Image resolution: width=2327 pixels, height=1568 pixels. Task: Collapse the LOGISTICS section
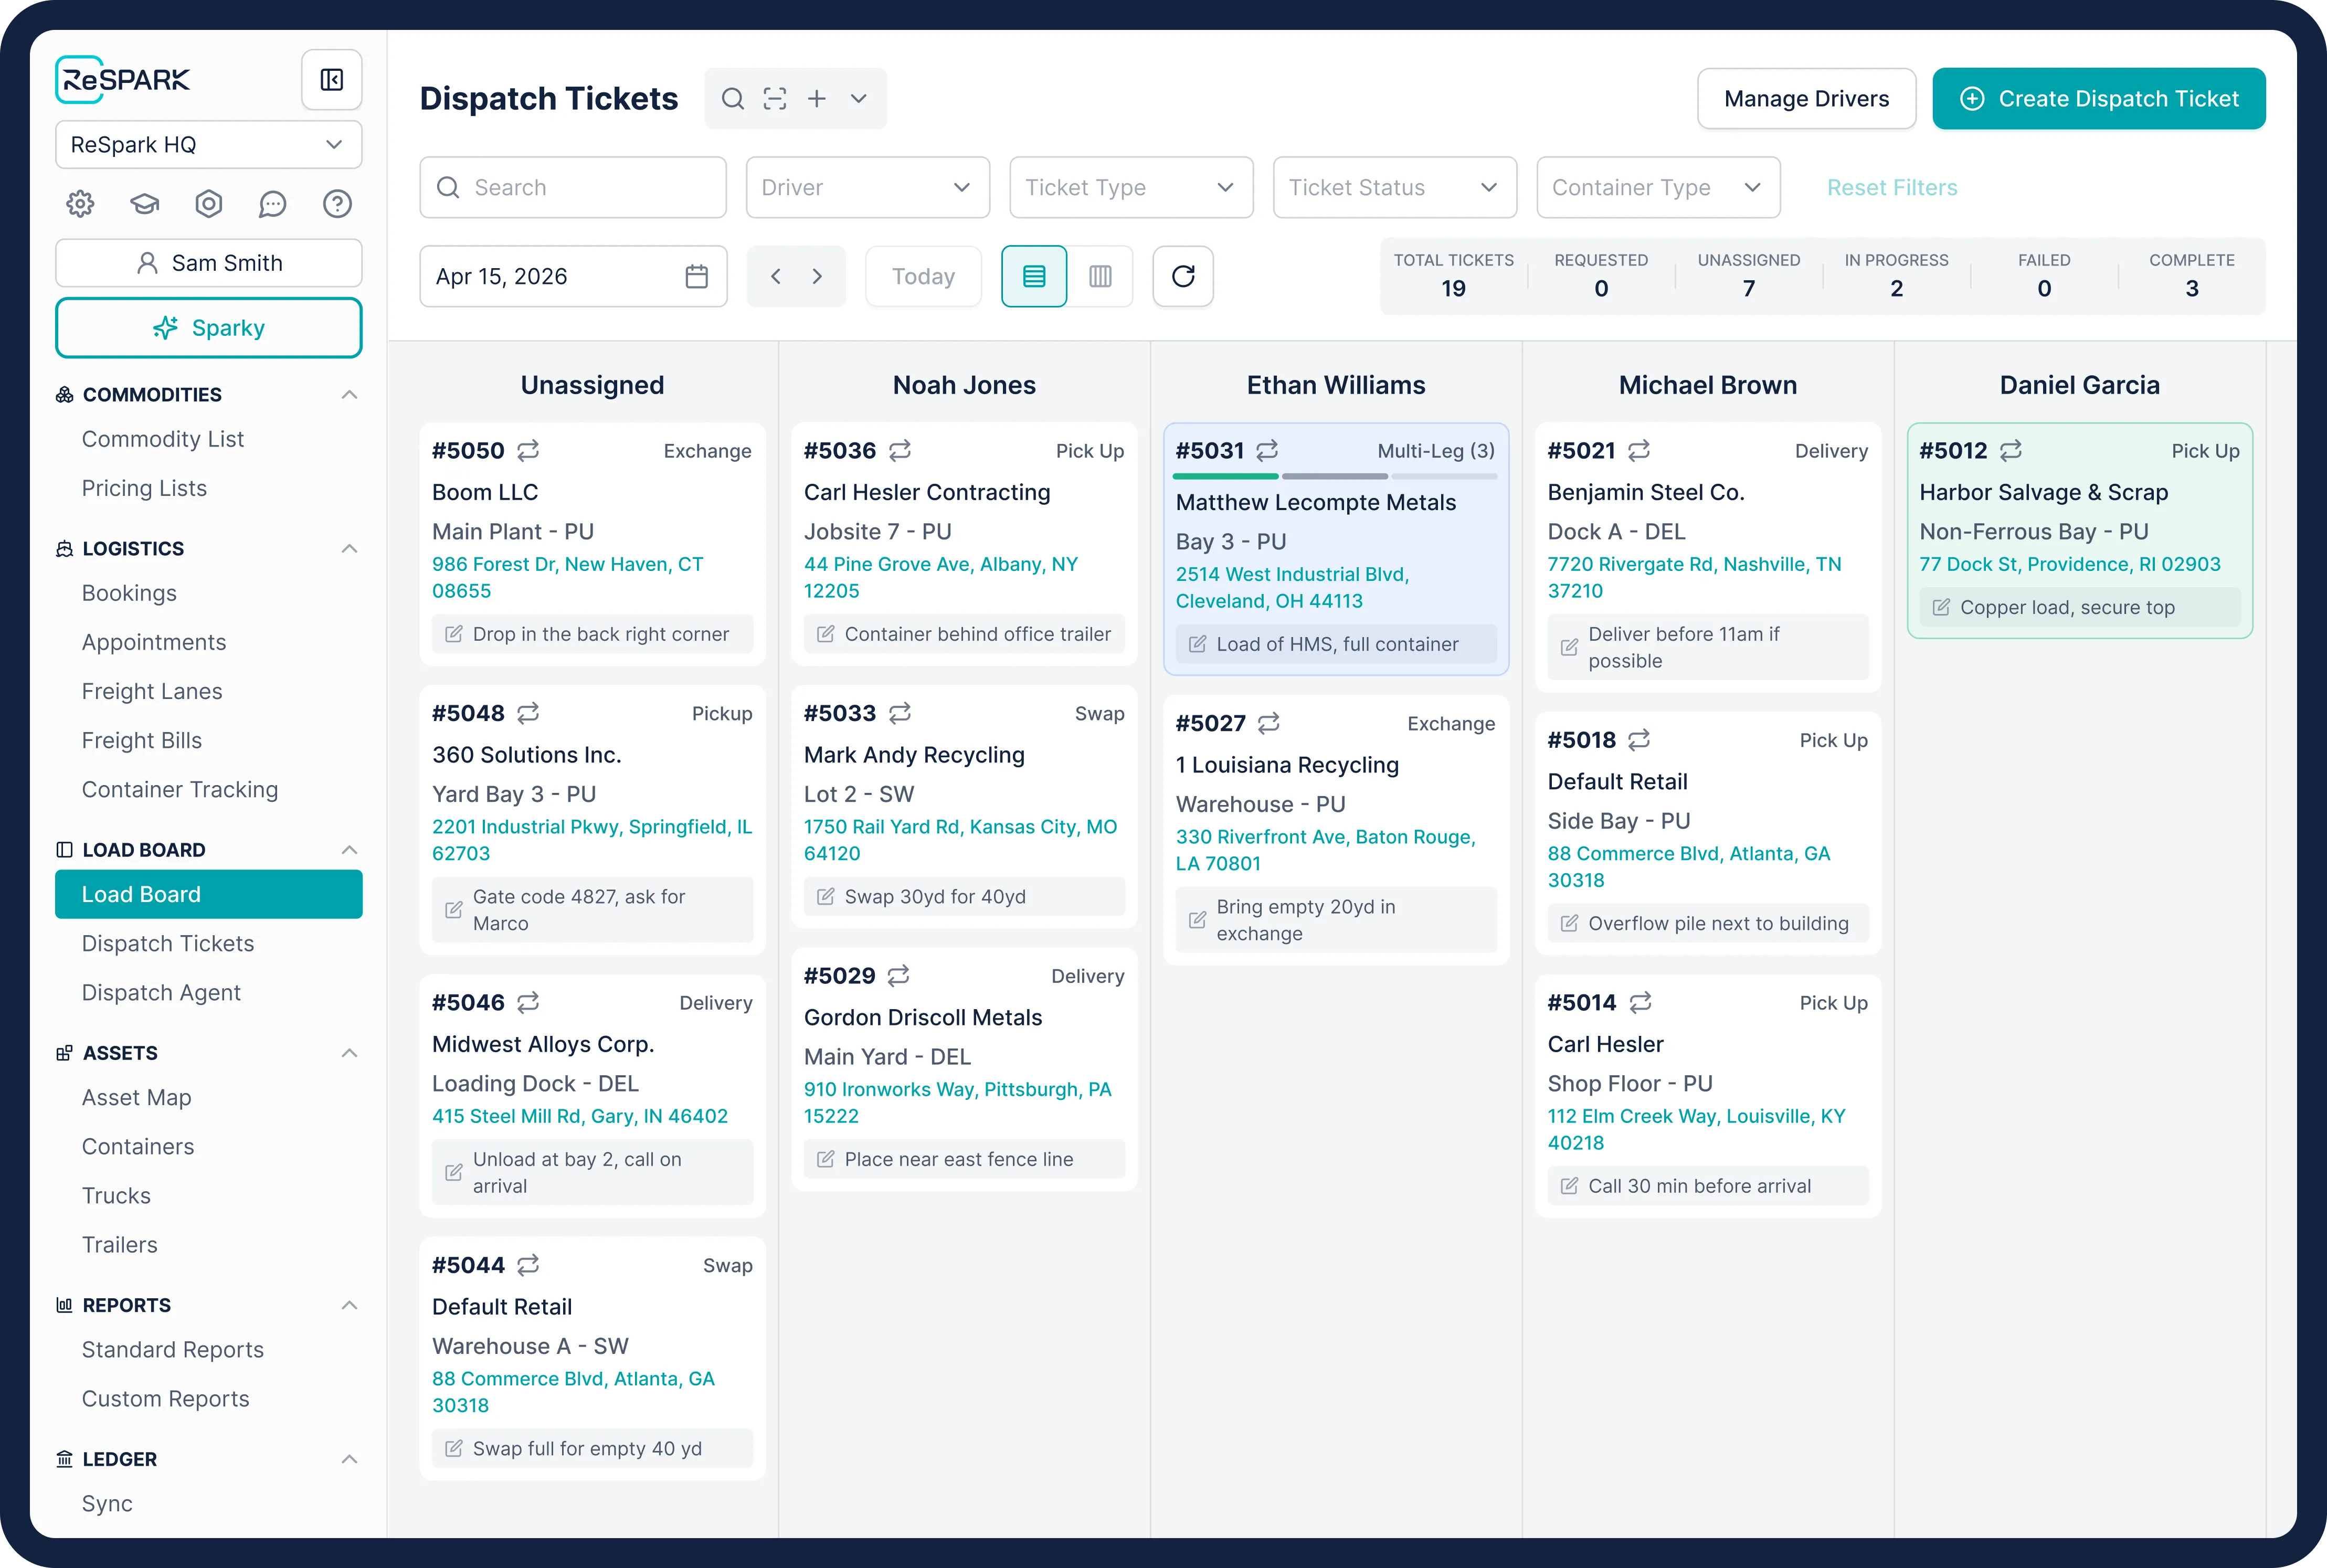click(349, 549)
